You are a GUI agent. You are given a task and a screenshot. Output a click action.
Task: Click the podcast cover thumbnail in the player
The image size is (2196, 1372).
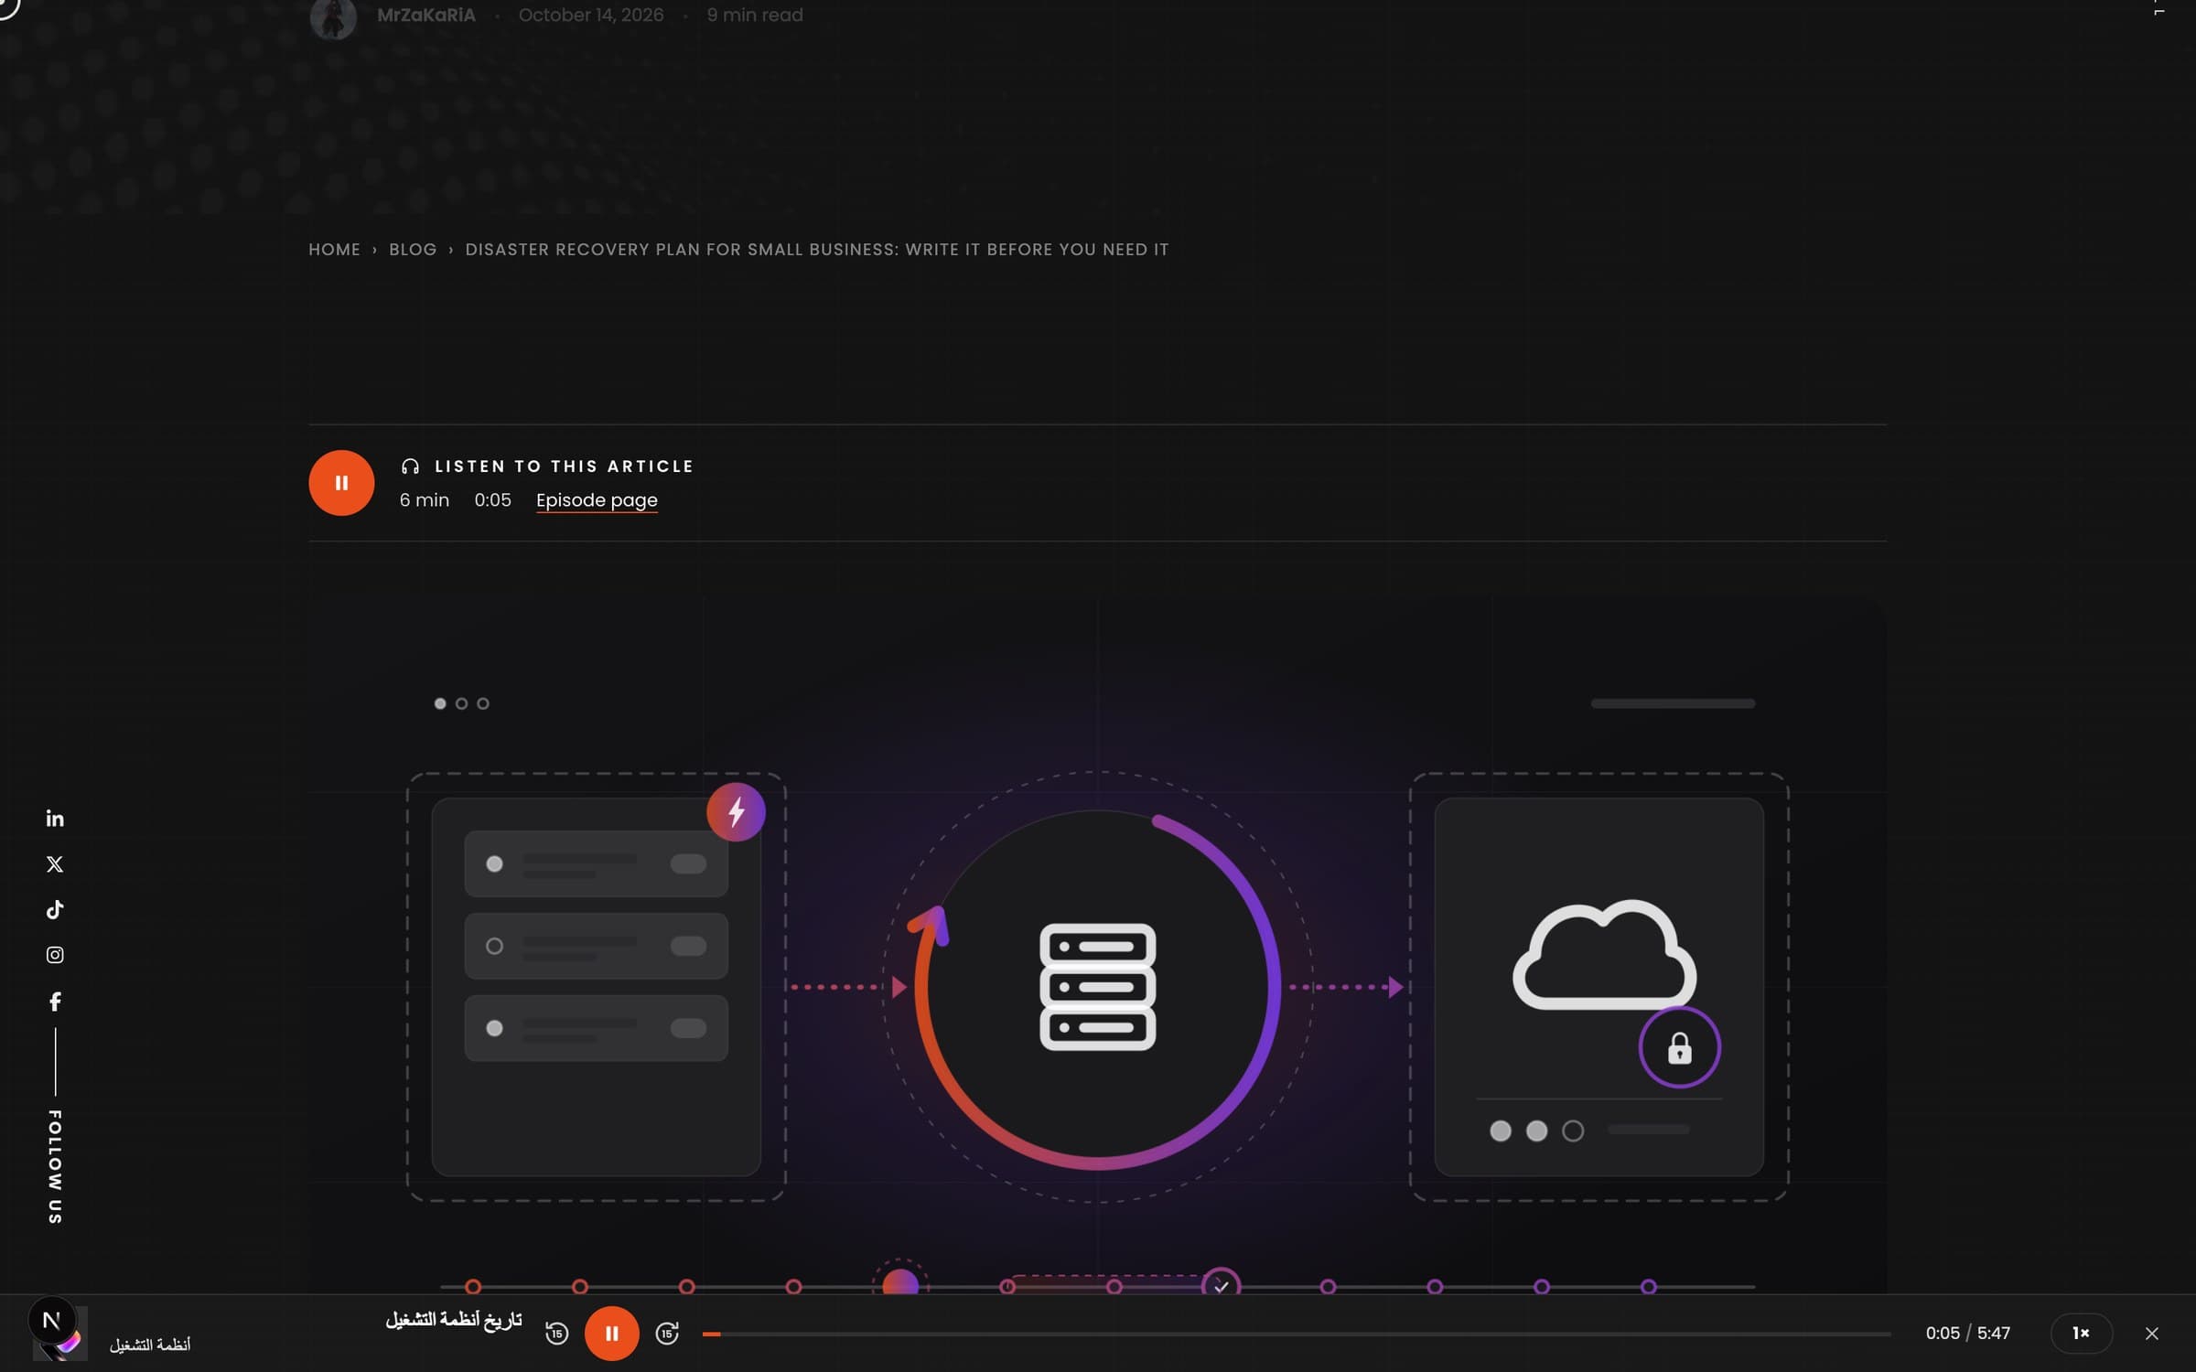pyautogui.click(x=60, y=1334)
